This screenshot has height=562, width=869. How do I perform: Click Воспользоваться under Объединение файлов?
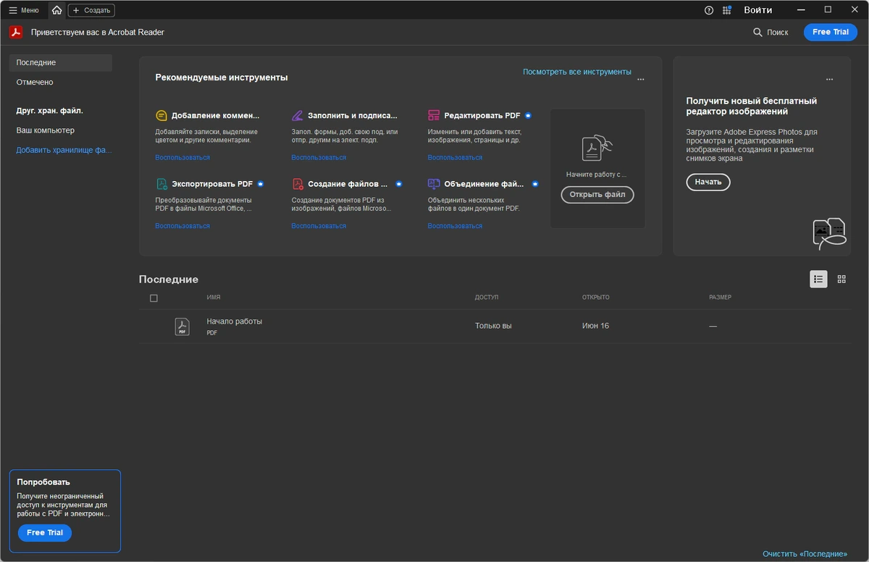455,226
